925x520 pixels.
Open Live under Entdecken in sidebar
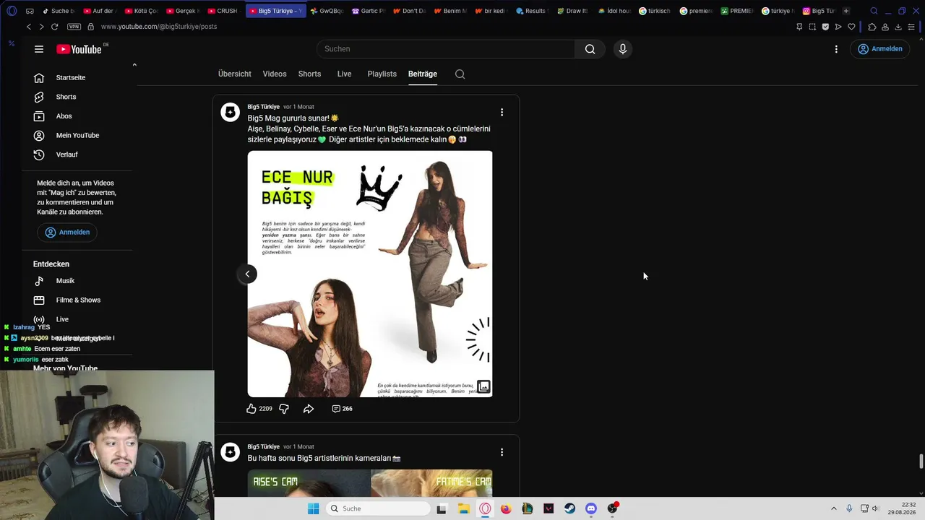point(62,319)
